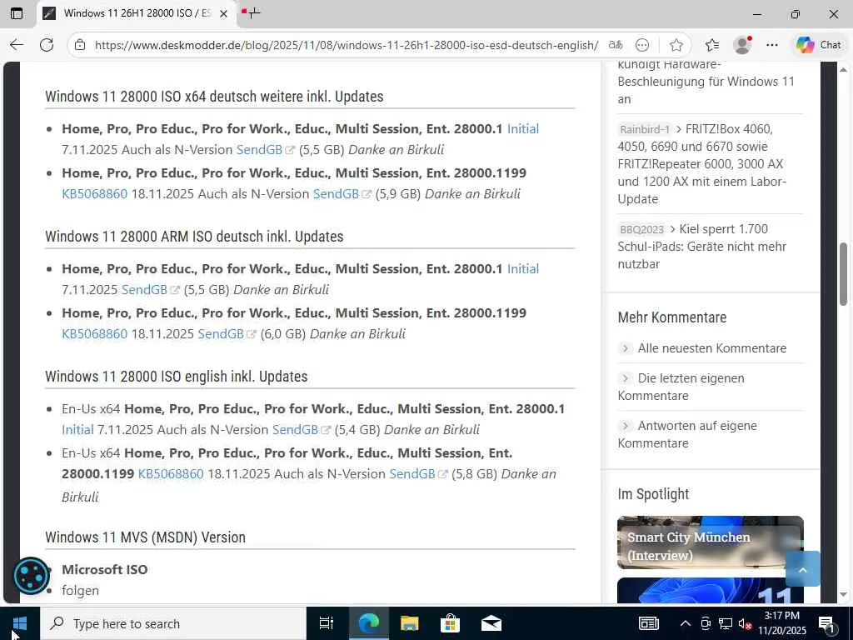
Task: Open File Explorer from taskbar
Action: point(409,623)
